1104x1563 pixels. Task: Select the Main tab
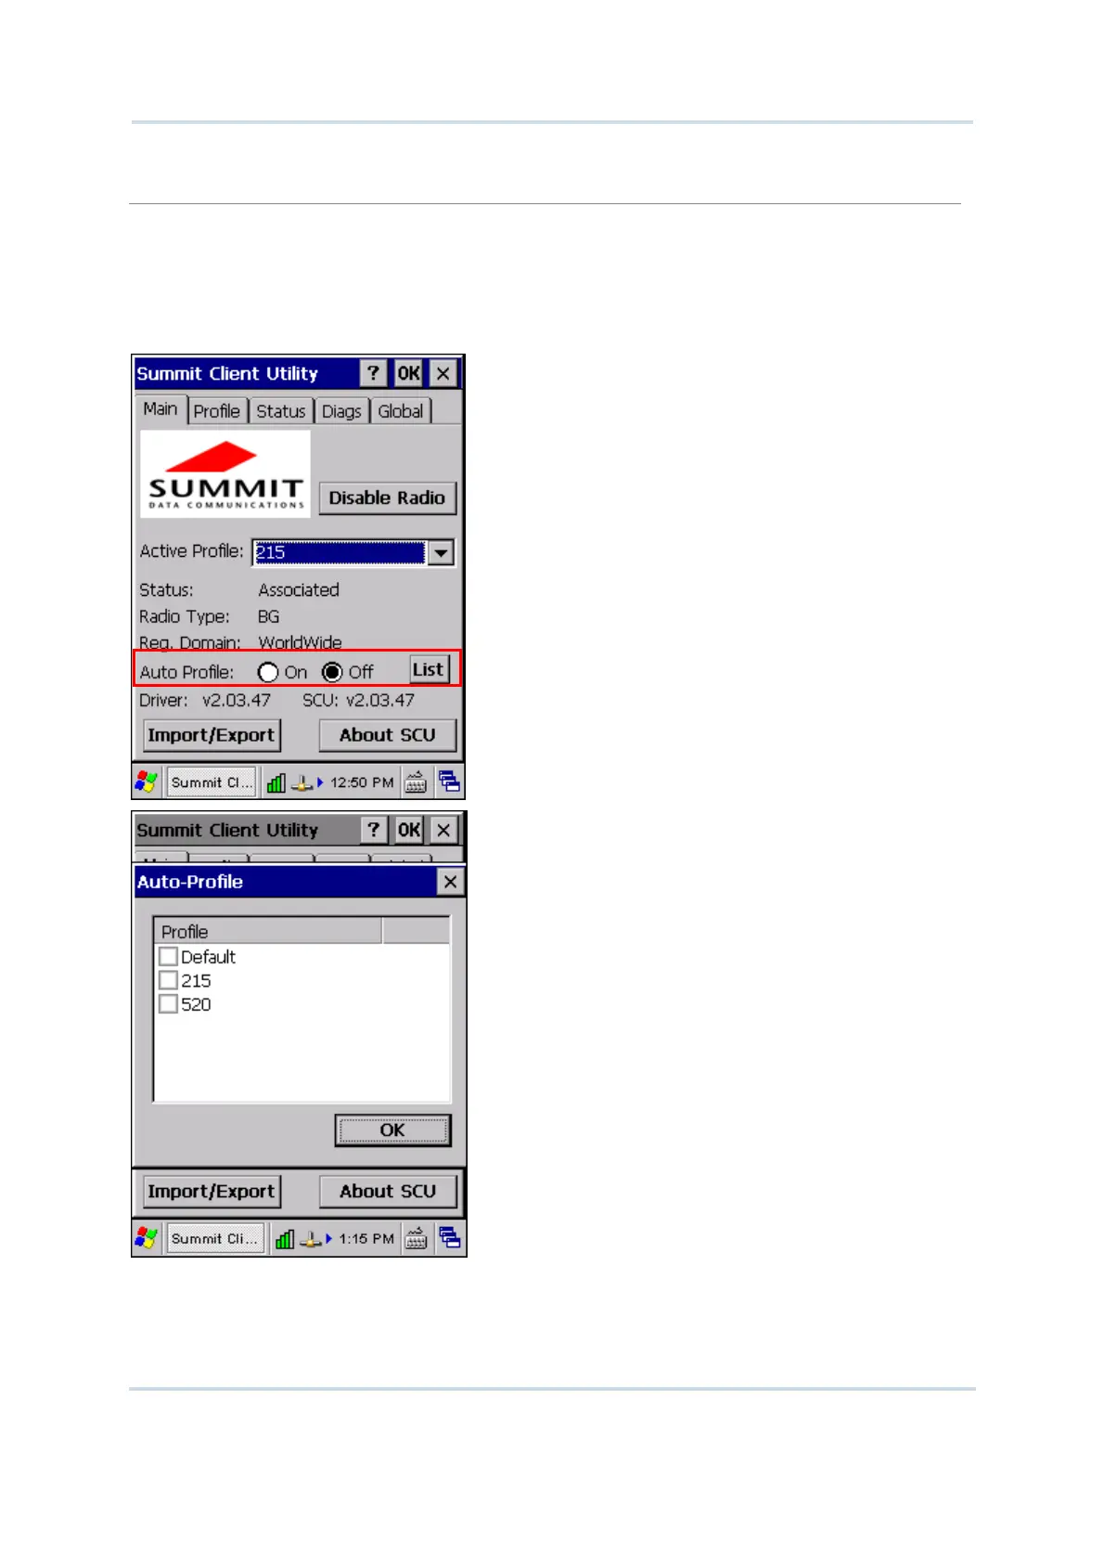point(160,409)
